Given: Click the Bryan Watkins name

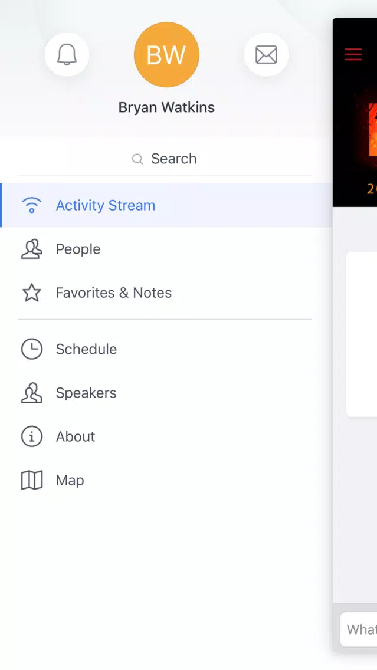Looking at the screenshot, I should click(167, 107).
